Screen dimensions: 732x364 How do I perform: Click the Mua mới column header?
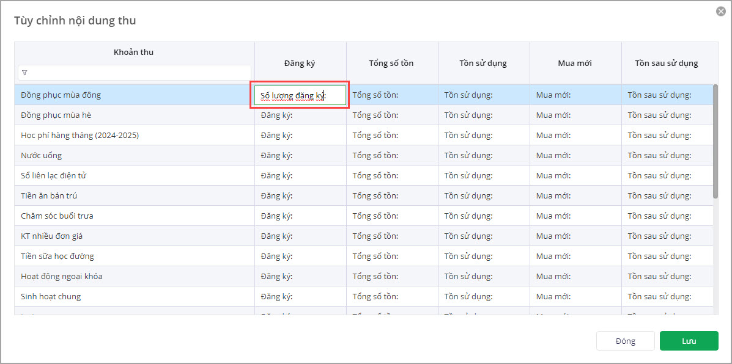click(575, 63)
